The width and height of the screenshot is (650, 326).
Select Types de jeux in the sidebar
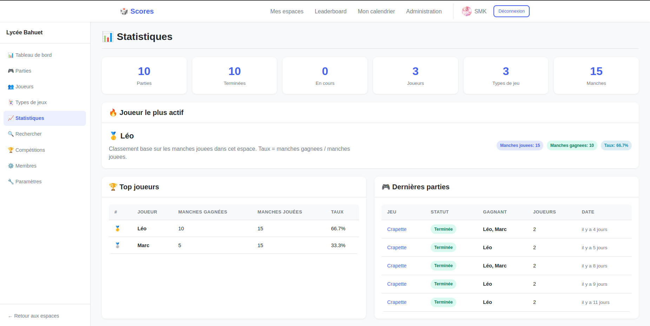pyautogui.click(x=45, y=102)
